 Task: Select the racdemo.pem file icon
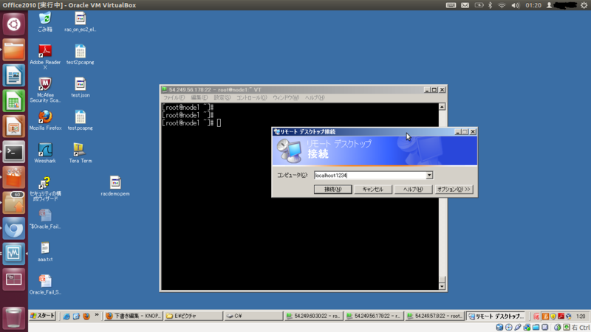(115, 186)
